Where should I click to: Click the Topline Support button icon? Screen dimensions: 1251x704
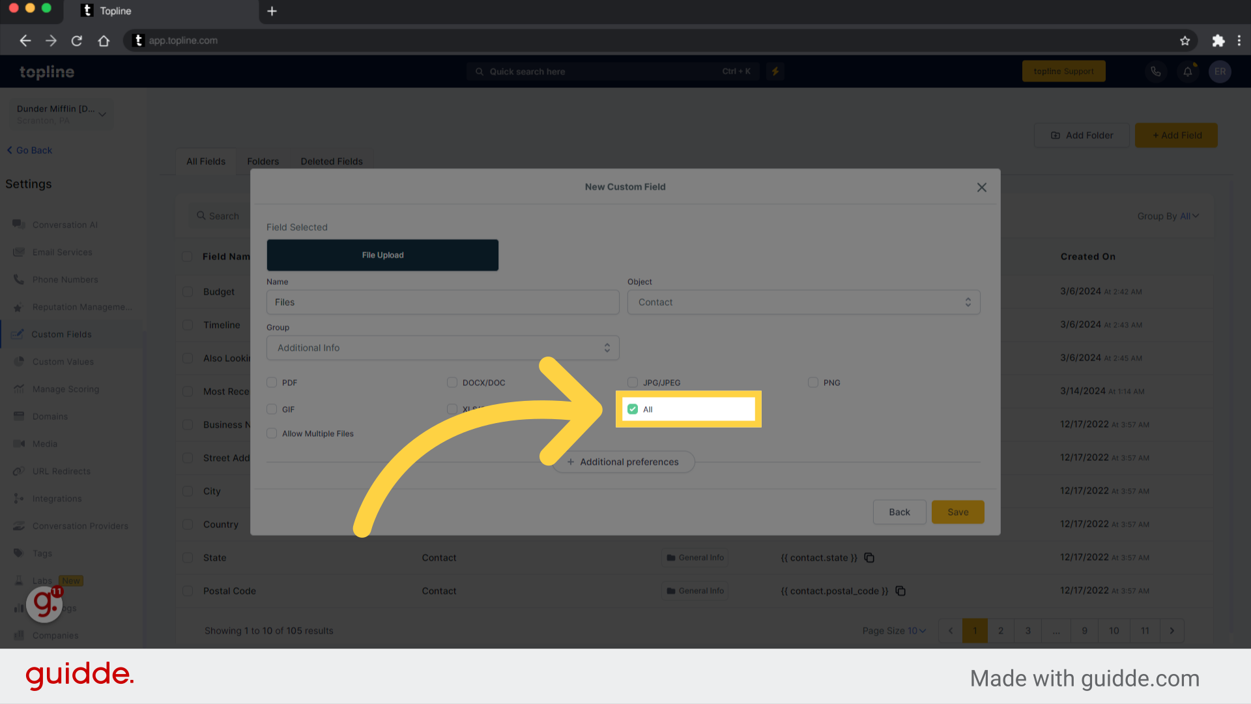click(1064, 71)
